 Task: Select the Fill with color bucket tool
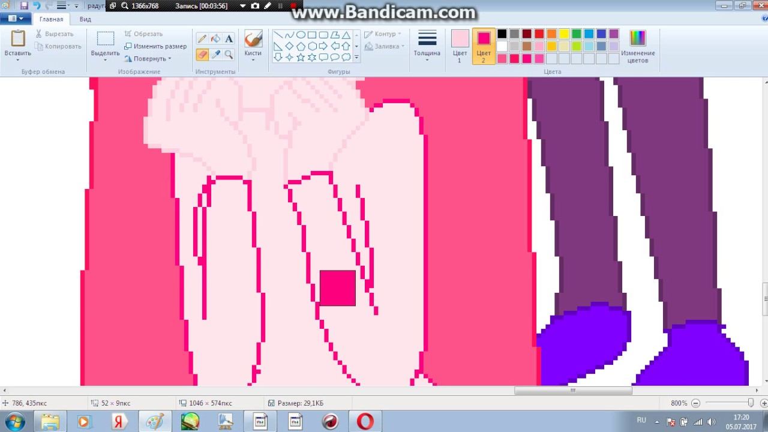[x=215, y=39]
